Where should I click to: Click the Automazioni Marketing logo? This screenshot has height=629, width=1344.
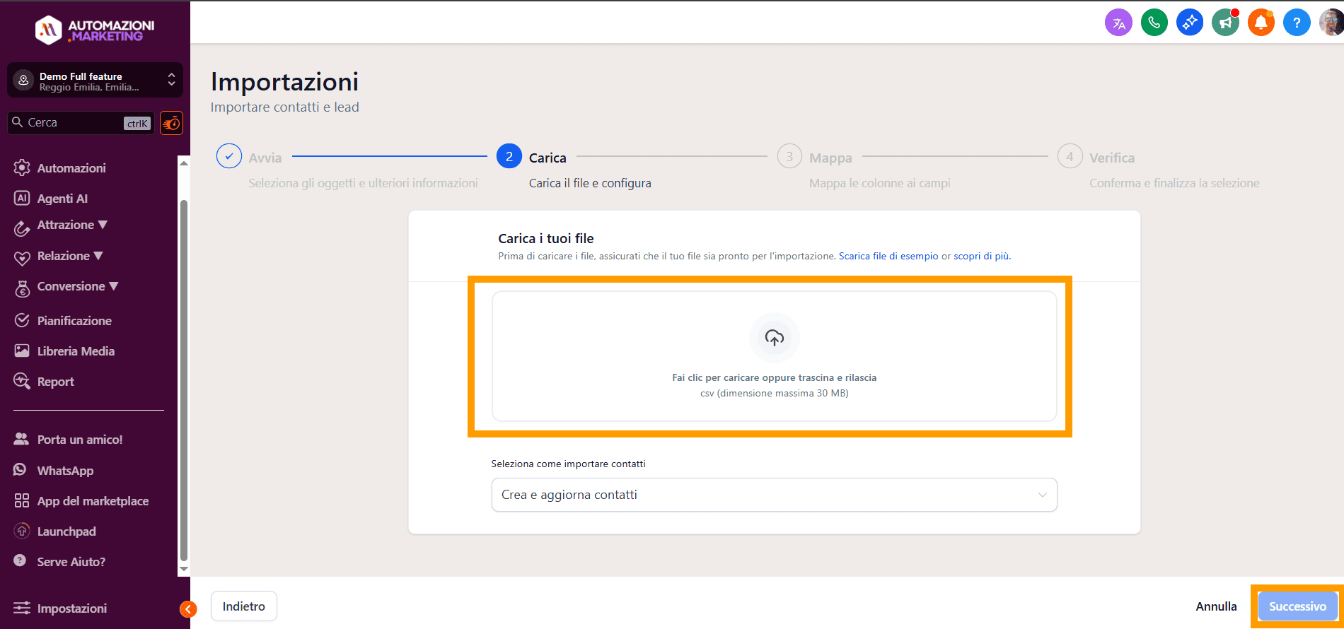pos(95,30)
